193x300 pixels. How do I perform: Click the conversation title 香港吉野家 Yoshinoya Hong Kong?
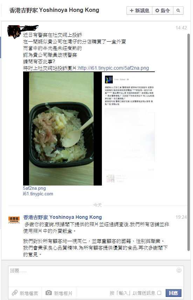[54, 10]
